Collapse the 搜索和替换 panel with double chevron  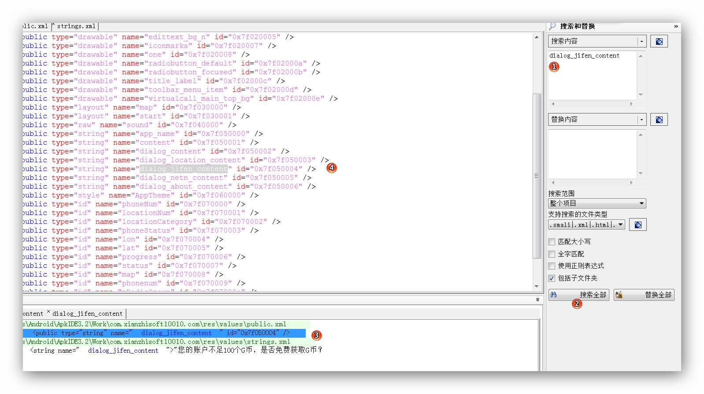click(x=676, y=26)
